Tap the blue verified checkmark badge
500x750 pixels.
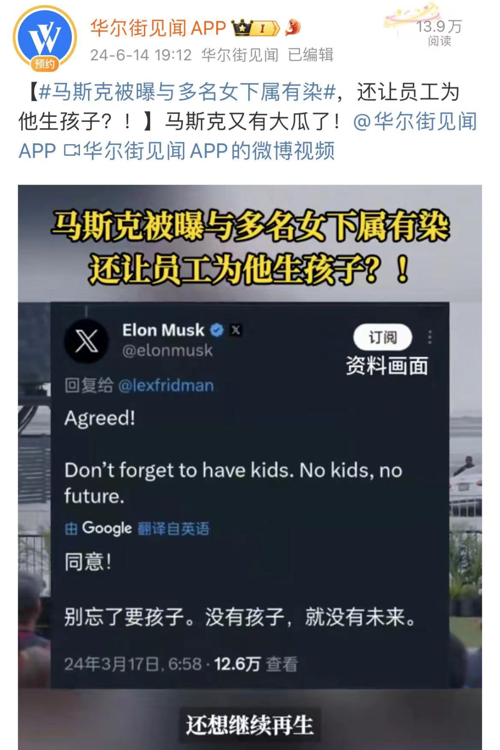(217, 330)
